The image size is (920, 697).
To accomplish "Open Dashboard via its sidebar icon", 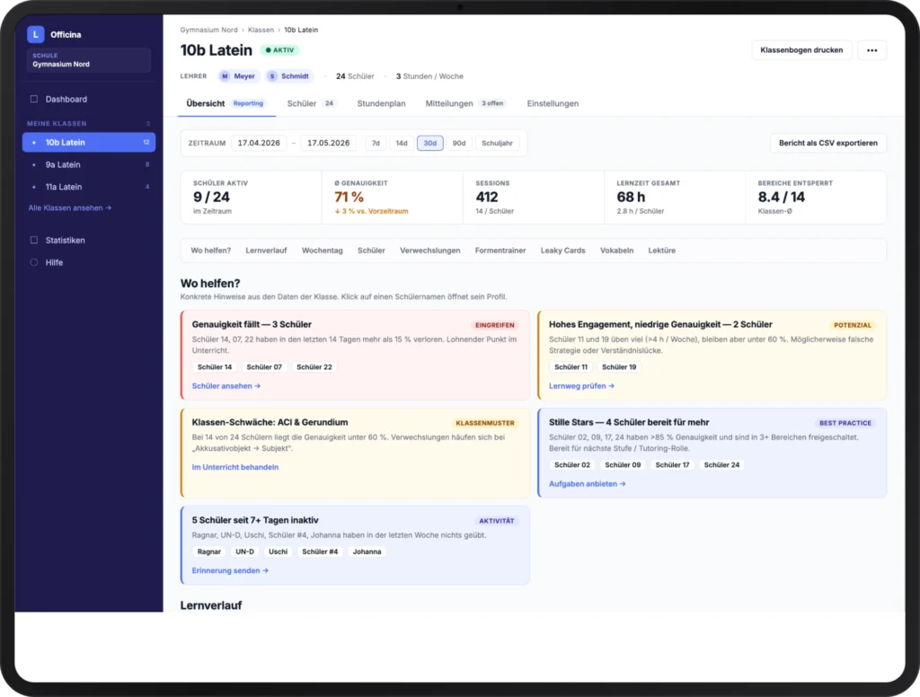I will [x=34, y=99].
